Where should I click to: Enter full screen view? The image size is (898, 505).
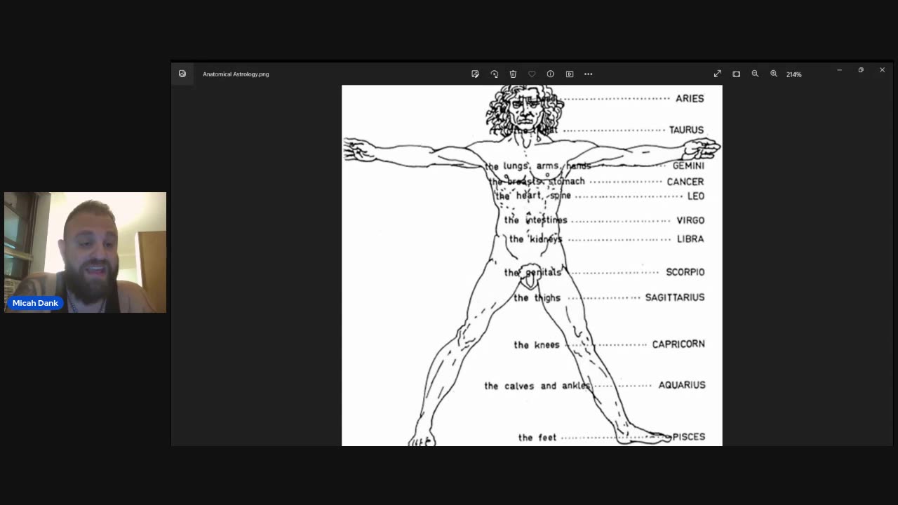click(718, 74)
